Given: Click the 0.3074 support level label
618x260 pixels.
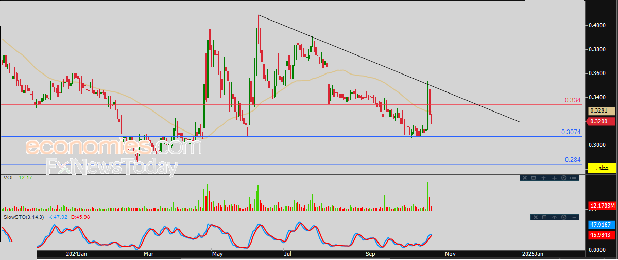Looking at the screenshot, I should 571,132.
